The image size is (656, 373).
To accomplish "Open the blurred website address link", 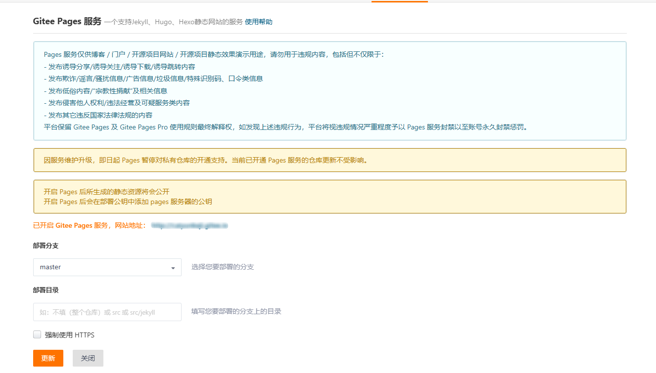I will point(189,225).
